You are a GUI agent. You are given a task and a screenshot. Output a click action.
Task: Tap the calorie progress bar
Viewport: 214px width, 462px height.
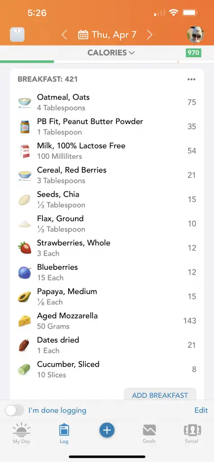tap(107, 61)
